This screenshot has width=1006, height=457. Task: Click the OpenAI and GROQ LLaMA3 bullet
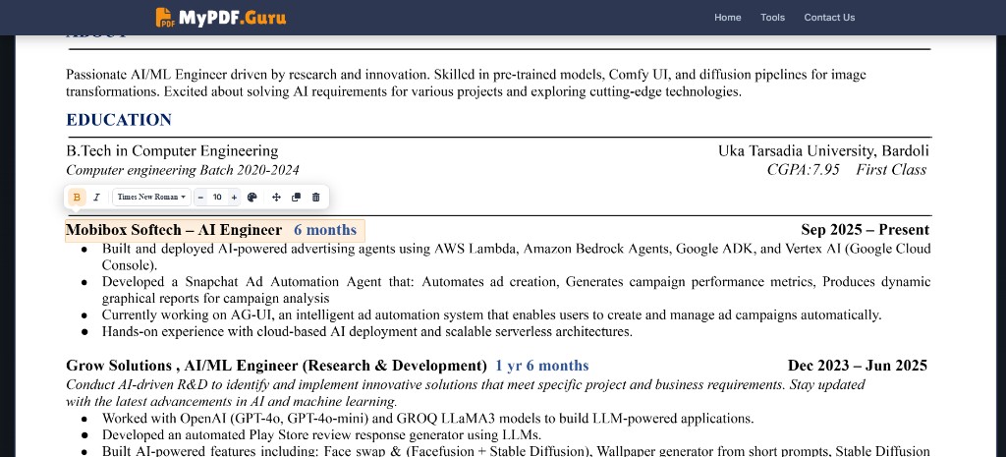[427, 419]
